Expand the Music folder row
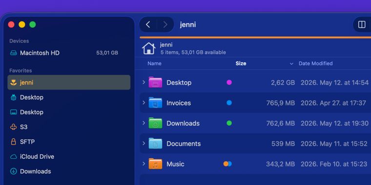Image resolution: width=371 pixels, height=185 pixels. coord(144,164)
